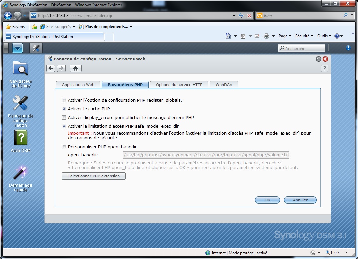
Task: Open a new blank browser tab
Action: pos(109,37)
